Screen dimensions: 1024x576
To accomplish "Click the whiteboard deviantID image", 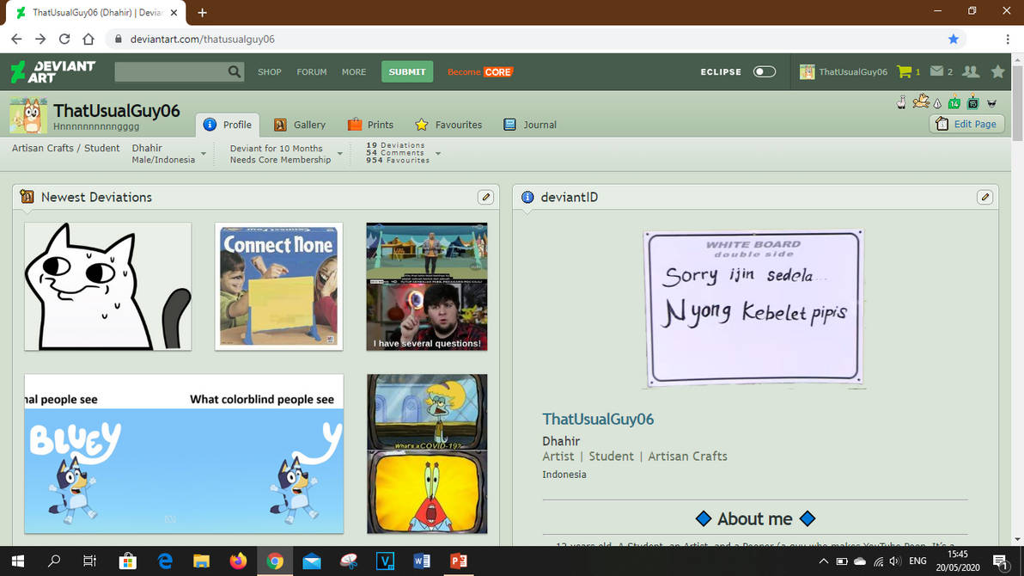I will click(x=754, y=308).
